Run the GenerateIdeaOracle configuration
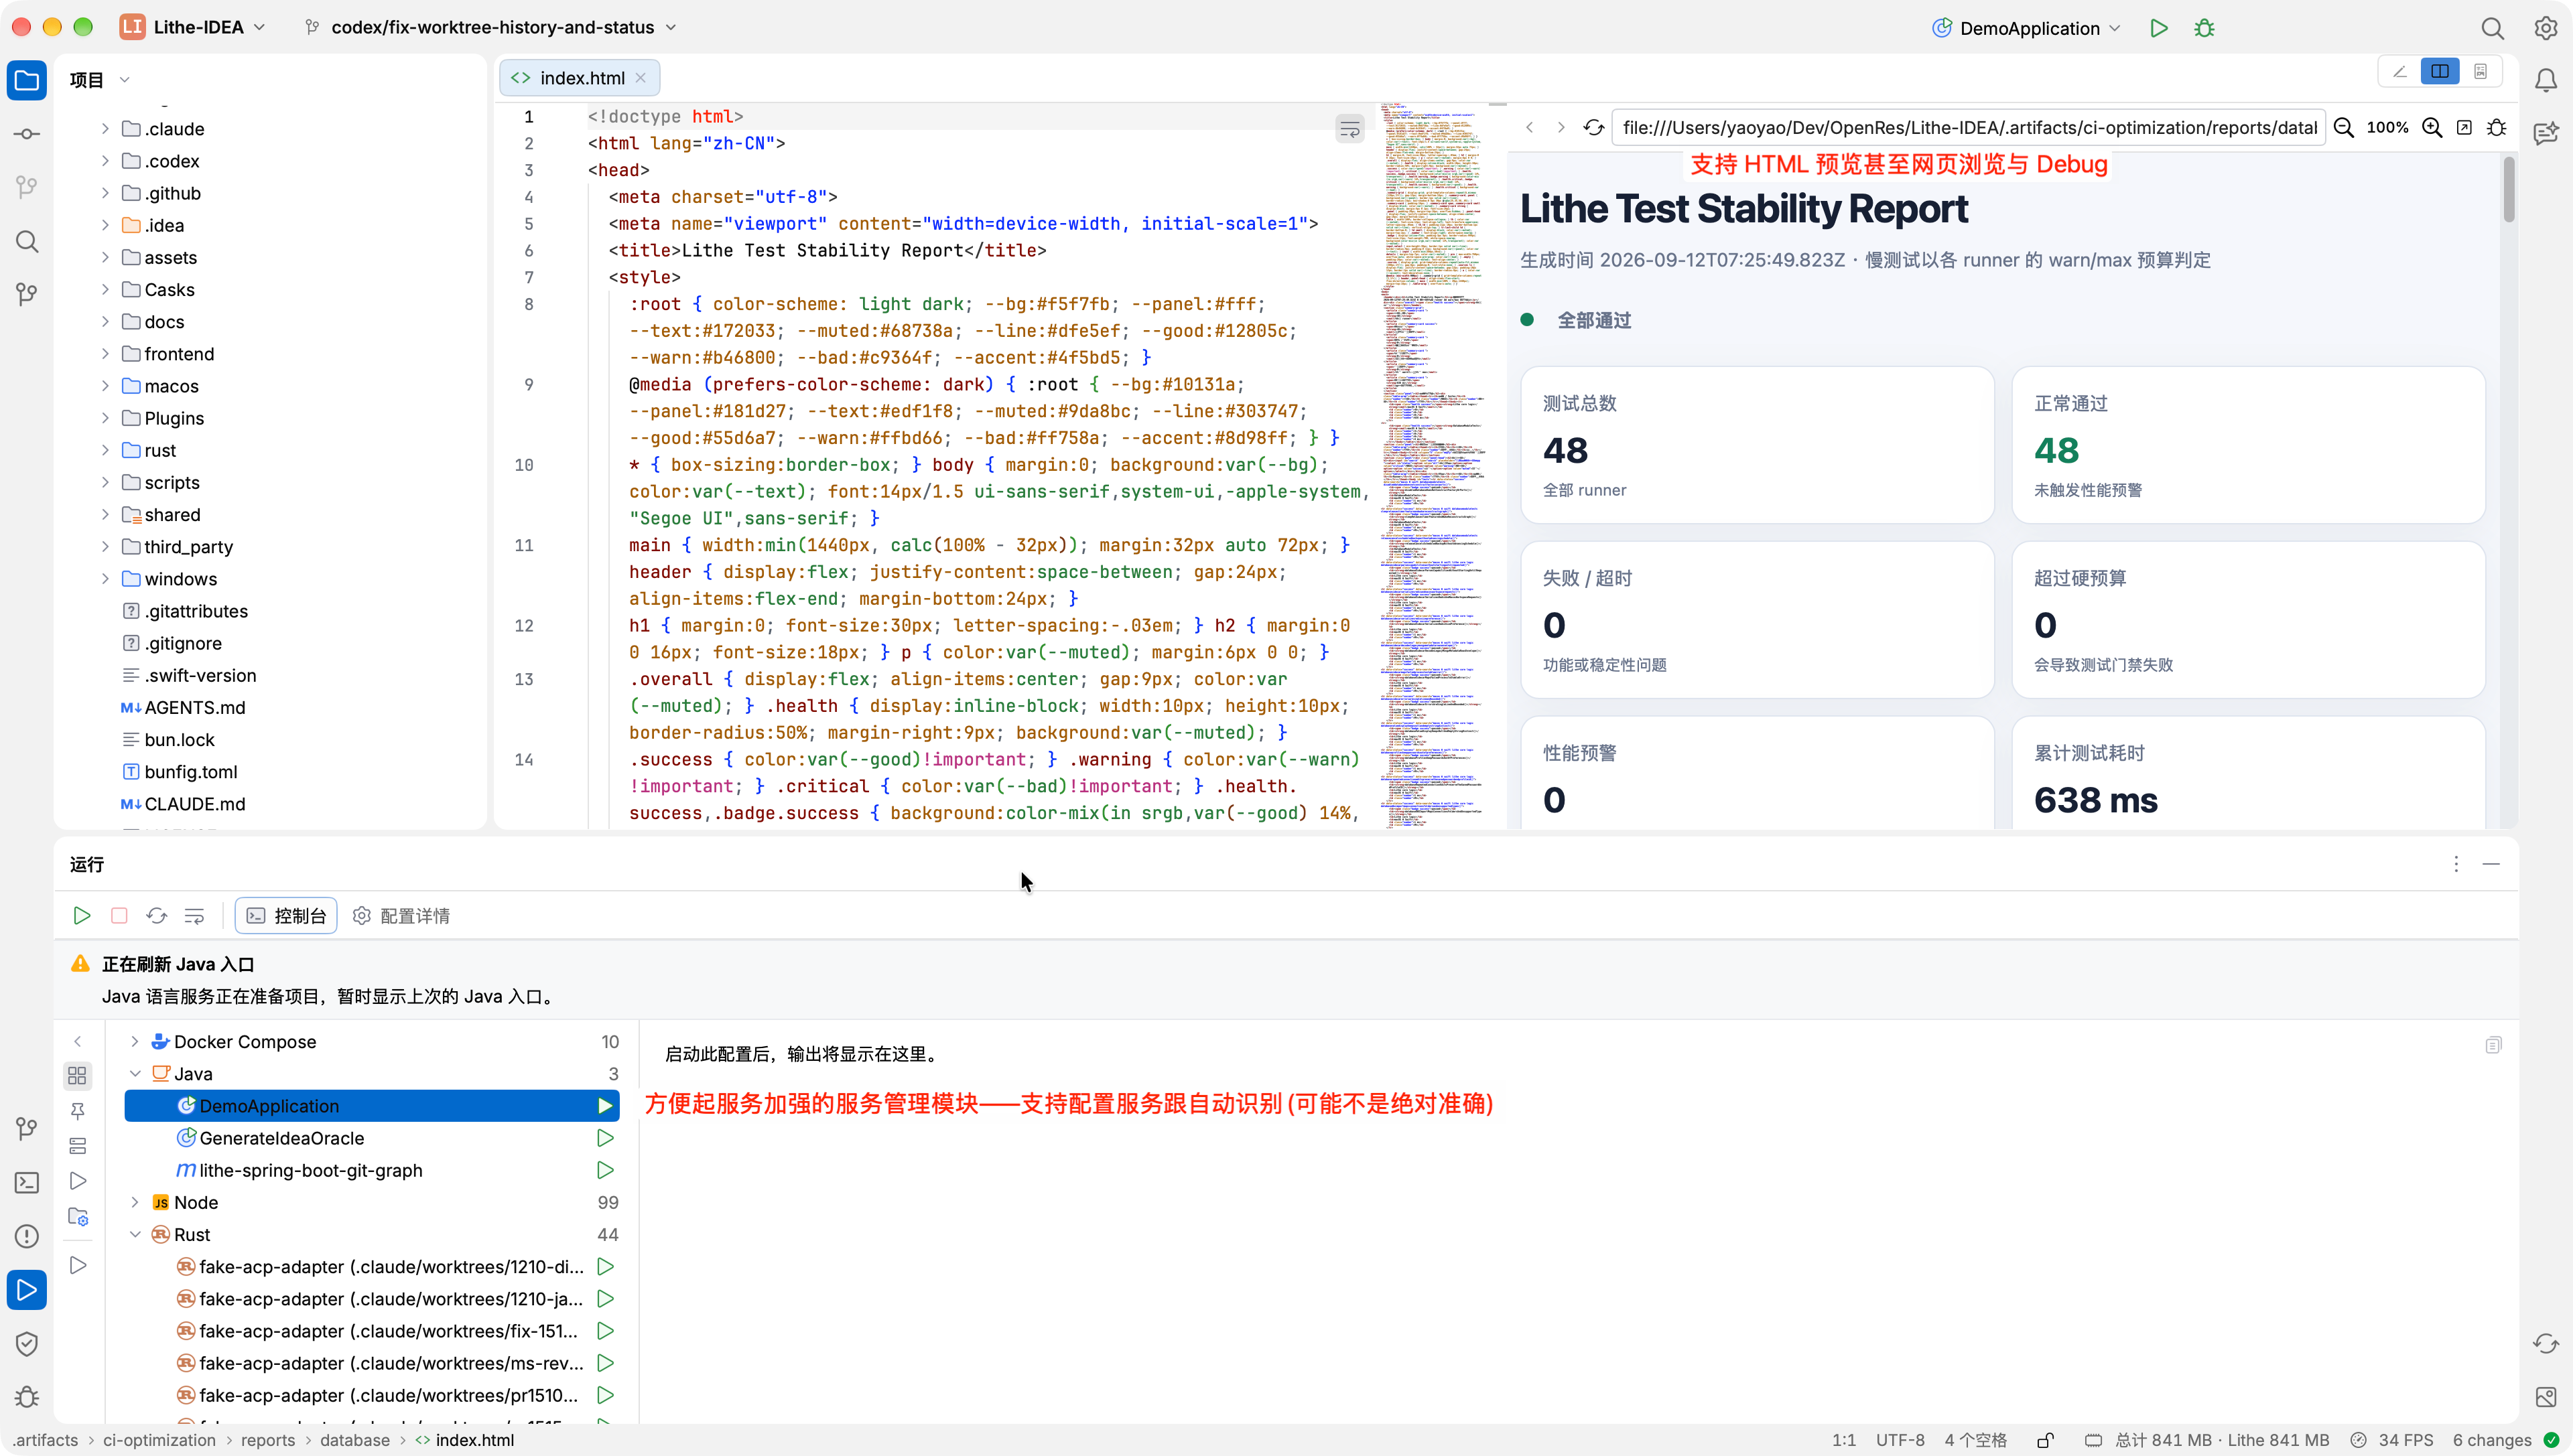2573x1456 pixels. [605, 1138]
